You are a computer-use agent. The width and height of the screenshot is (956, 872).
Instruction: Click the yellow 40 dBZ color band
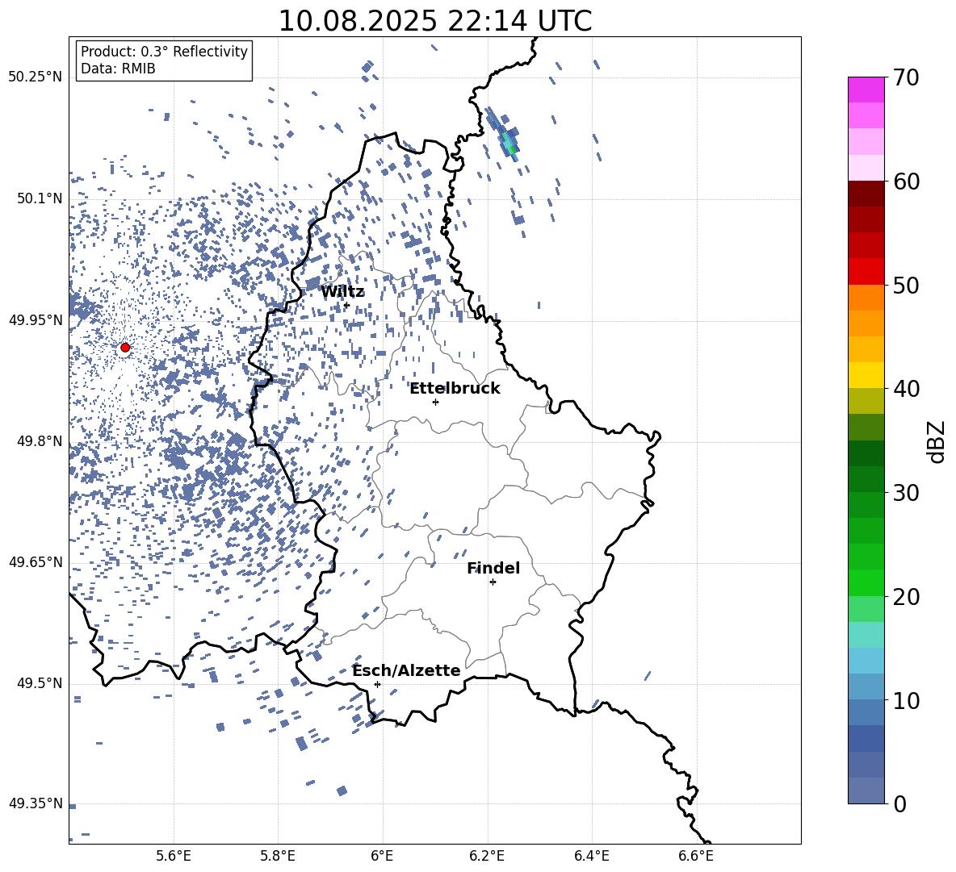[x=866, y=375]
